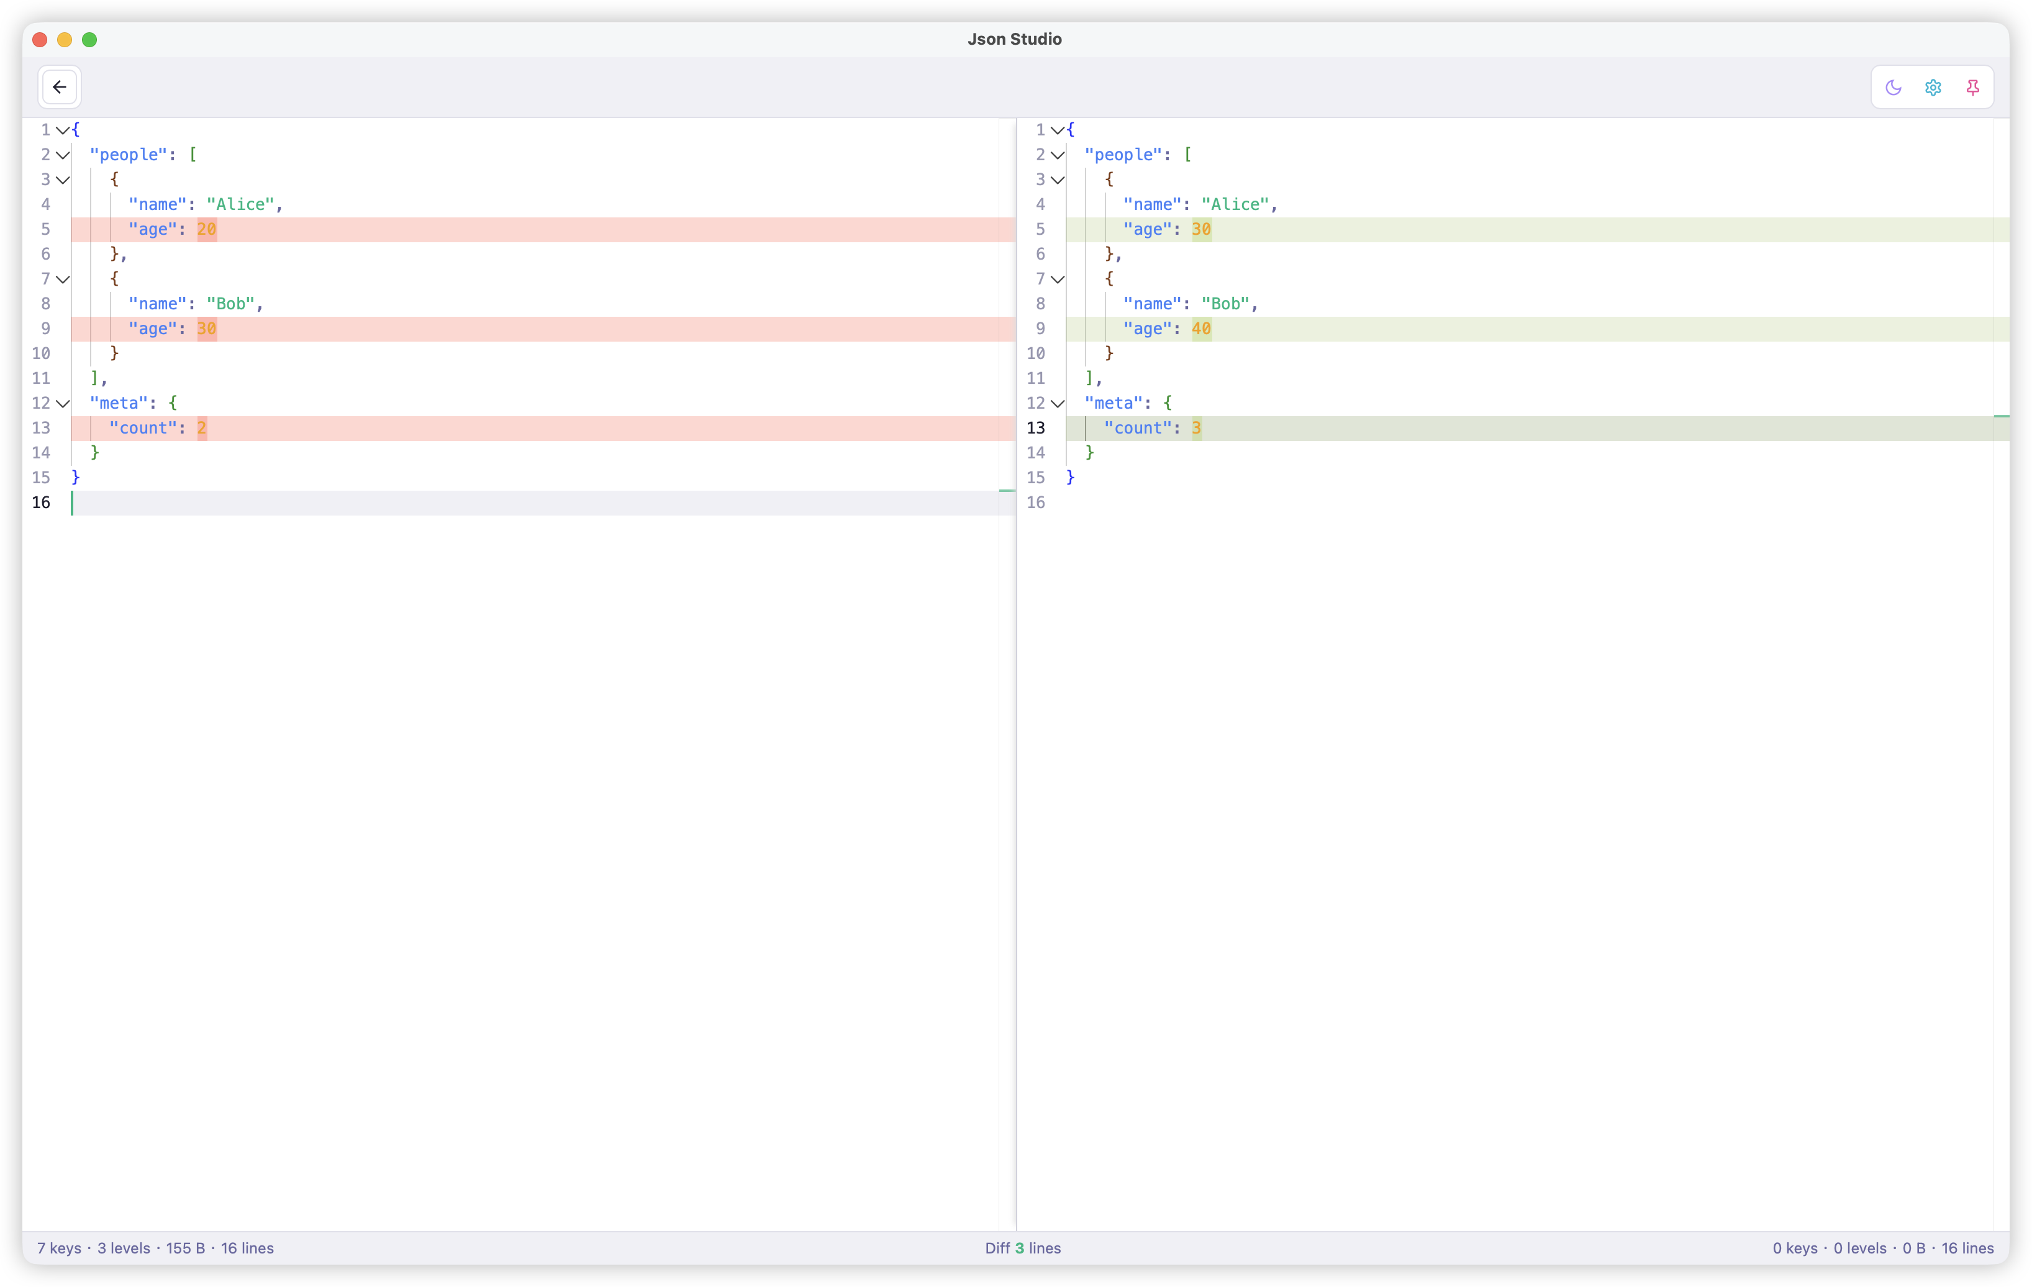Click the age value 20 in left editor
The height and width of the screenshot is (1287, 2032).
coord(207,230)
